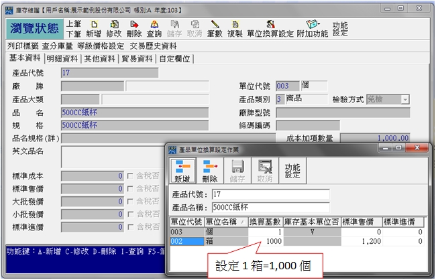Expand the 檢驗方式 dropdown
Image resolution: width=436 pixels, height=280 pixels.
[x=405, y=99]
